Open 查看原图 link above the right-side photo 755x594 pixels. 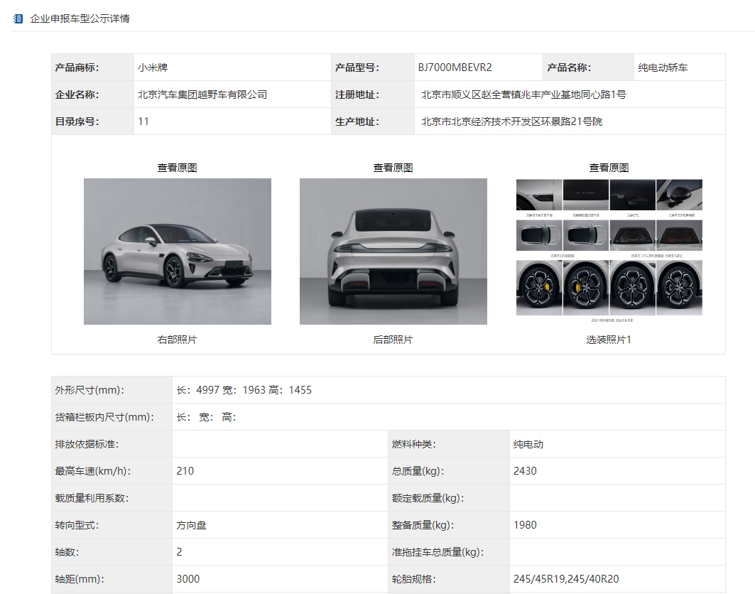click(177, 168)
